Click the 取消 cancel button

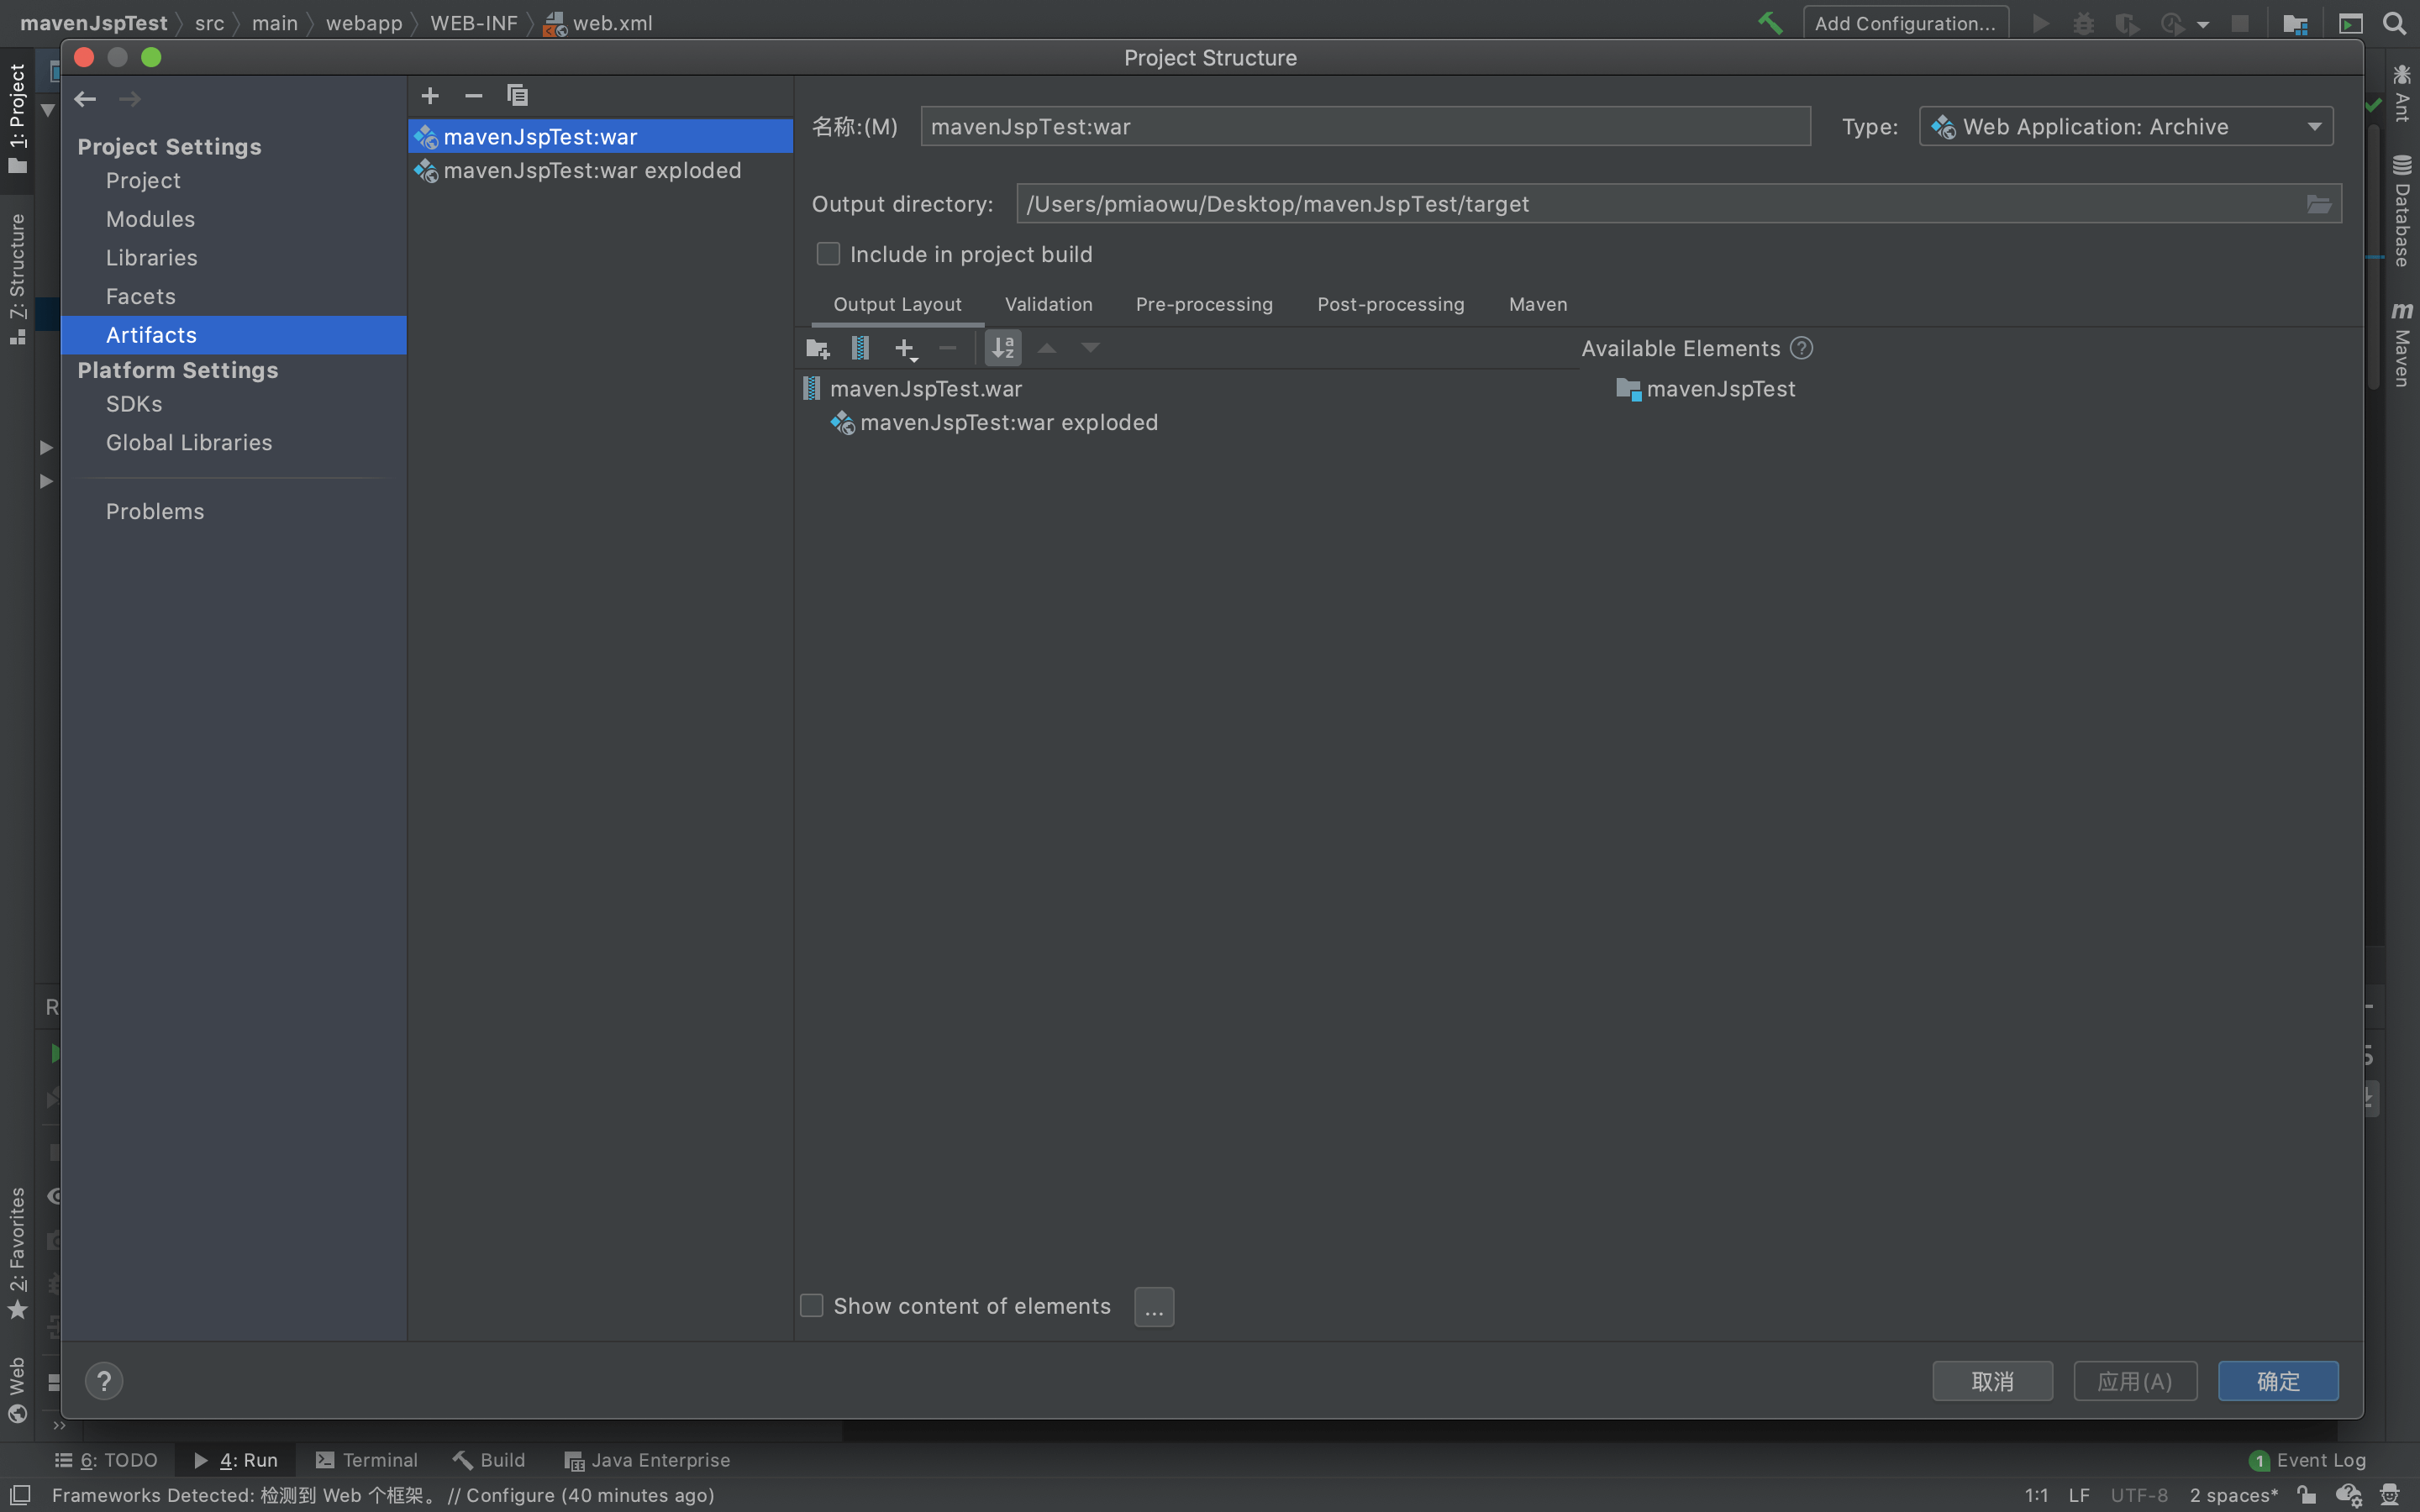click(1992, 1381)
